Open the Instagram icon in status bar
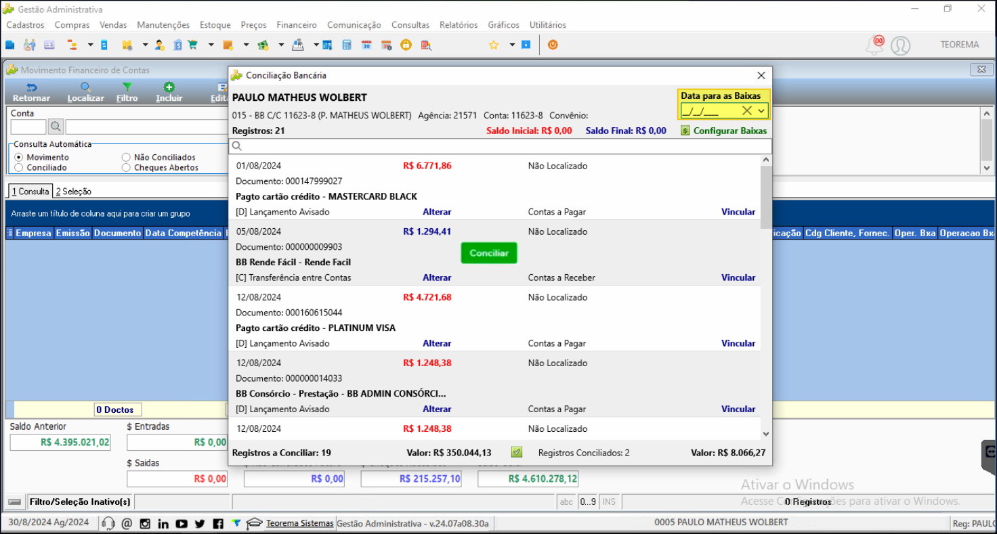Image resolution: width=997 pixels, height=534 pixels. click(x=145, y=523)
